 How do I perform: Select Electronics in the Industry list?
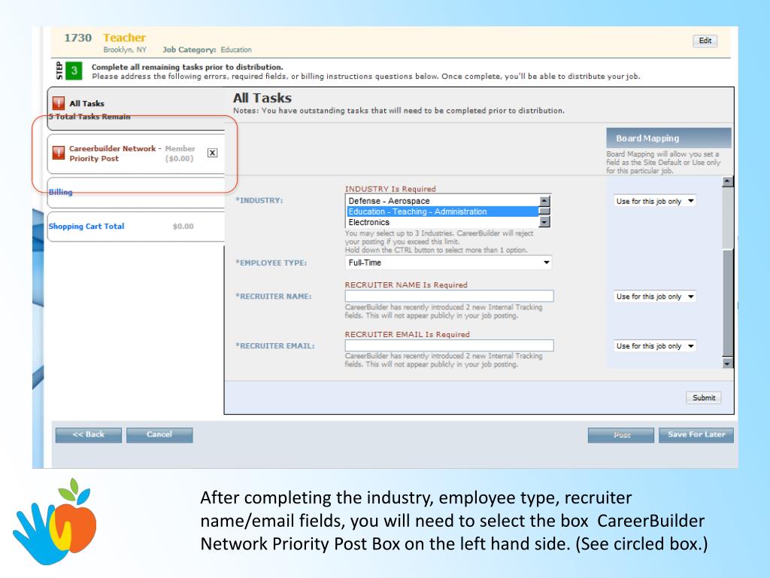coord(442,222)
